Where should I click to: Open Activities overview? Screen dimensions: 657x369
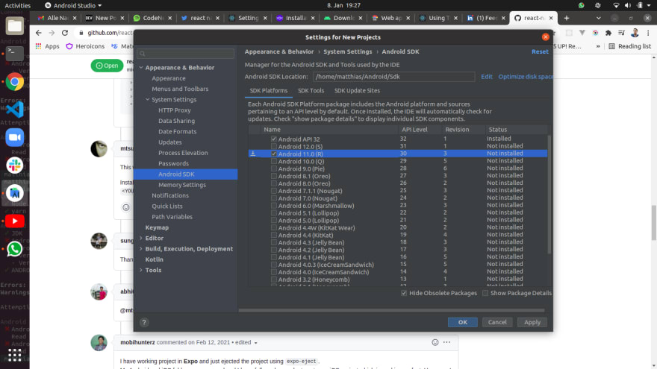click(18, 5)
